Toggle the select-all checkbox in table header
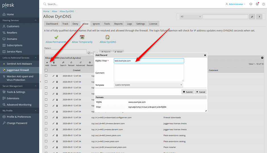Screen dimensions: 267x153 46,70
